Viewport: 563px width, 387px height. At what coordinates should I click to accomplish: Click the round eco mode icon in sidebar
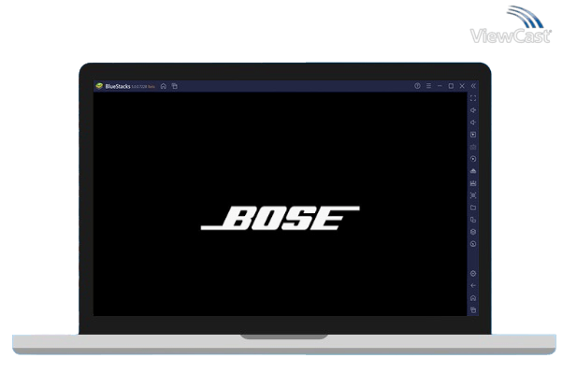473,244
